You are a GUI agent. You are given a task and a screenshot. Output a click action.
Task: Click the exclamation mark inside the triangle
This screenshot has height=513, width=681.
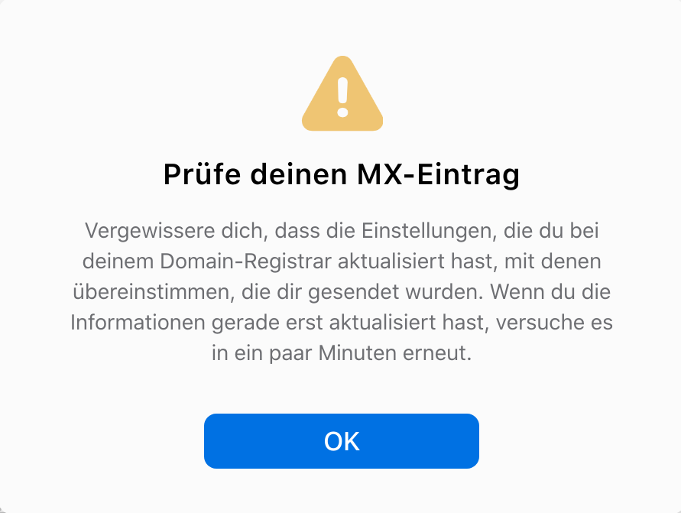342,97
